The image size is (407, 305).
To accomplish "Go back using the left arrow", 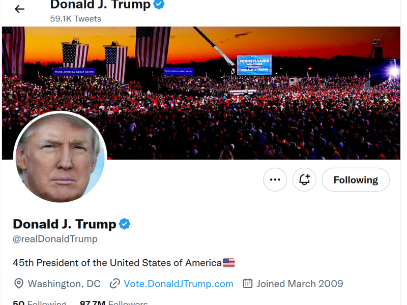I will click(x=19, y=9).
